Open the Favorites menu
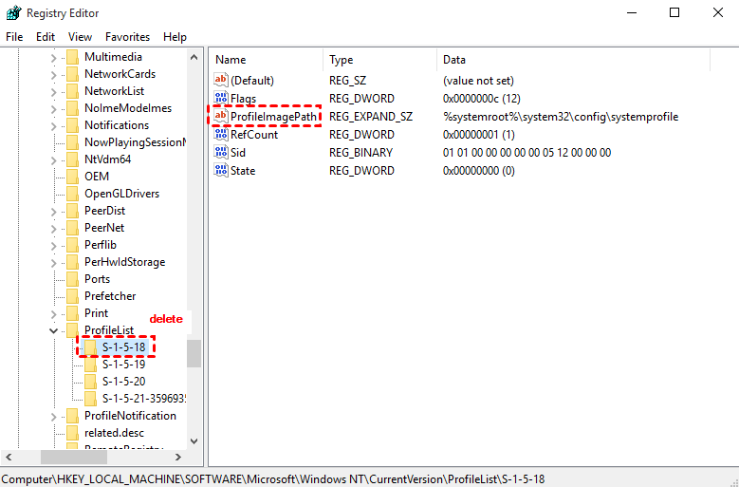Image resolution: width=739 pixels, height=487 pixels. coord(127,37)
